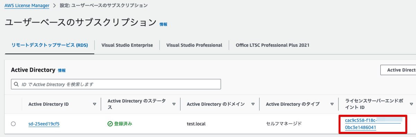
Task: Switch to Visual Studio Enterprise tab
Action: point(127,45)
